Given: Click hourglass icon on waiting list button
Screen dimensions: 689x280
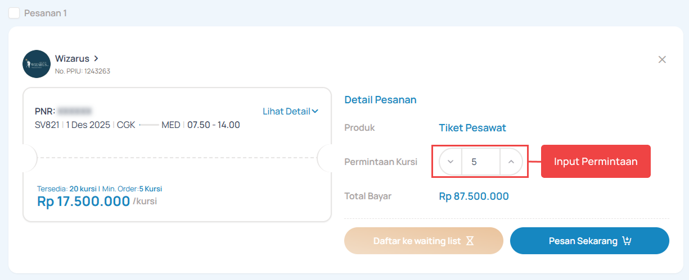Looking at the screenshot, I should click(x=470, y=241).
